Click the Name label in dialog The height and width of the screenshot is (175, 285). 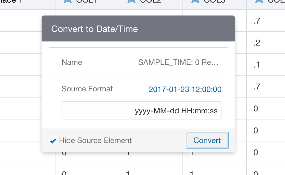72,62
